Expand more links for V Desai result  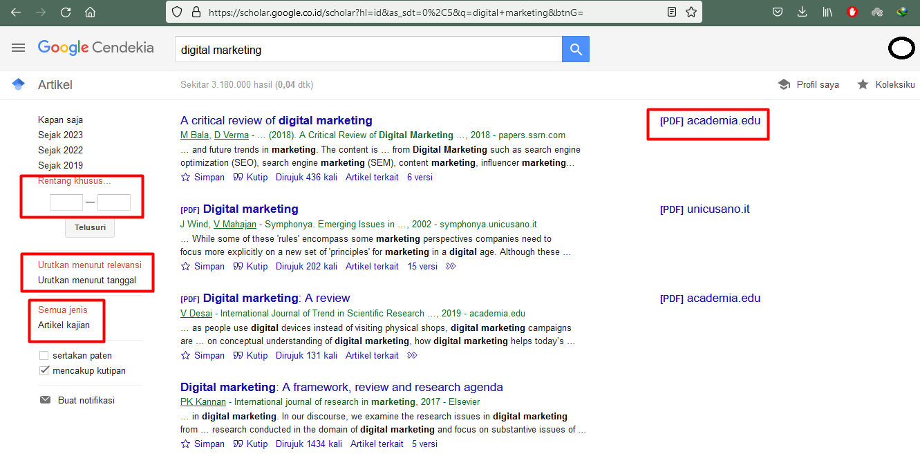pos(413,355)
